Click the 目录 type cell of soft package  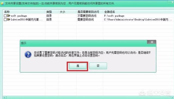pyautogui.click(x=49, y=16)
